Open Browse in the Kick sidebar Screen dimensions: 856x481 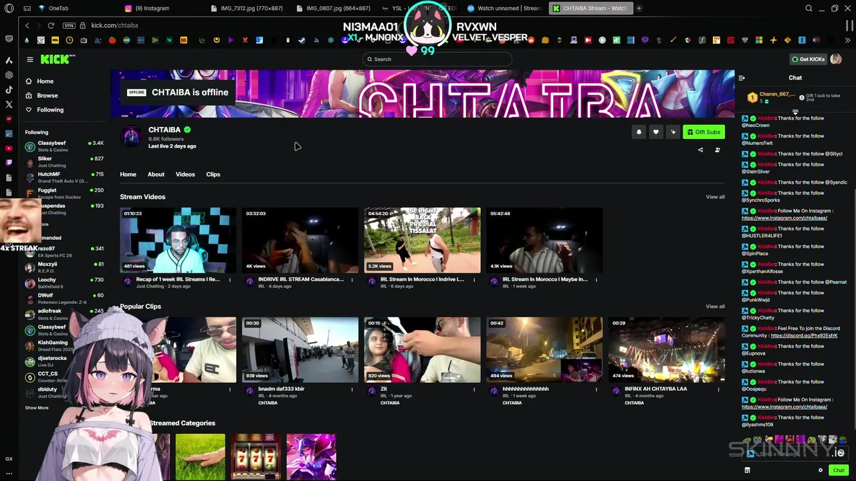(x=47, y=96)
